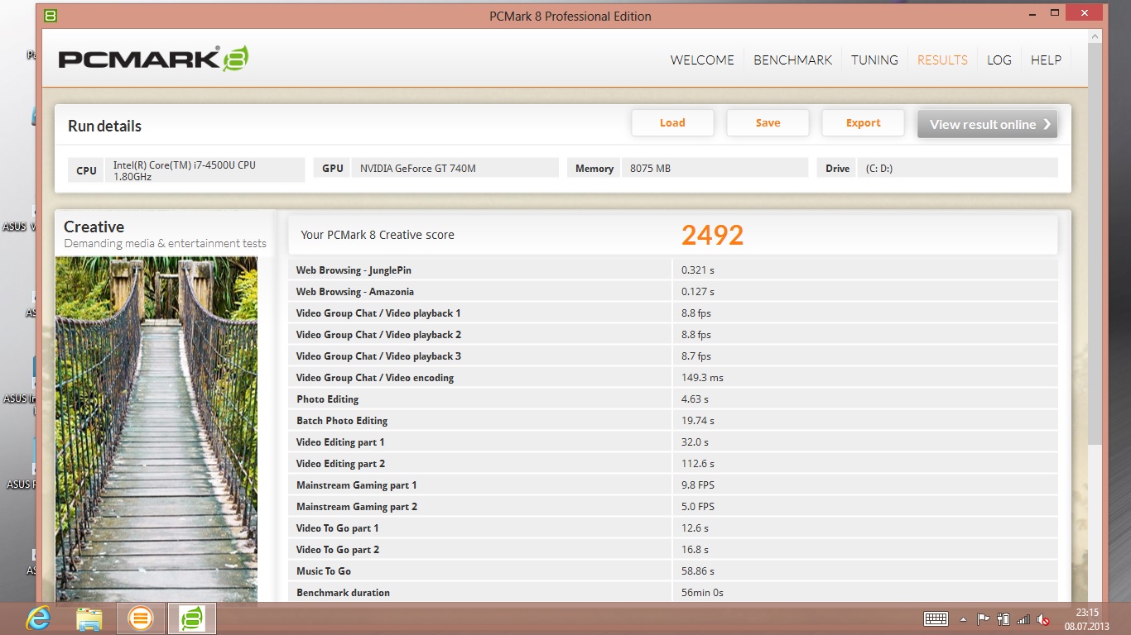Select Video Group Chat / Video playback 1

[672, 313]
